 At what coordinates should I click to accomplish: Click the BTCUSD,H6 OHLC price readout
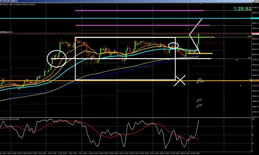click(x=17, y=5)
